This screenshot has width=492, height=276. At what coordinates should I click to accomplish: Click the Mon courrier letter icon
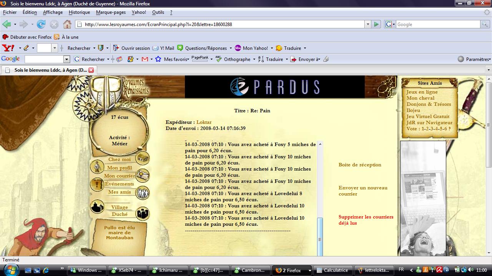click(x=143, y=175)
